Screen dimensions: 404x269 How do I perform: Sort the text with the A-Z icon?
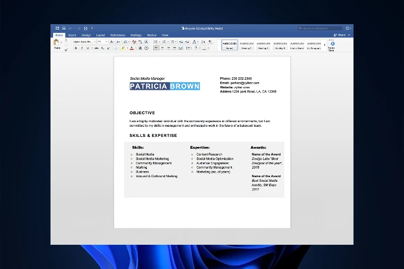coord(203,42)
